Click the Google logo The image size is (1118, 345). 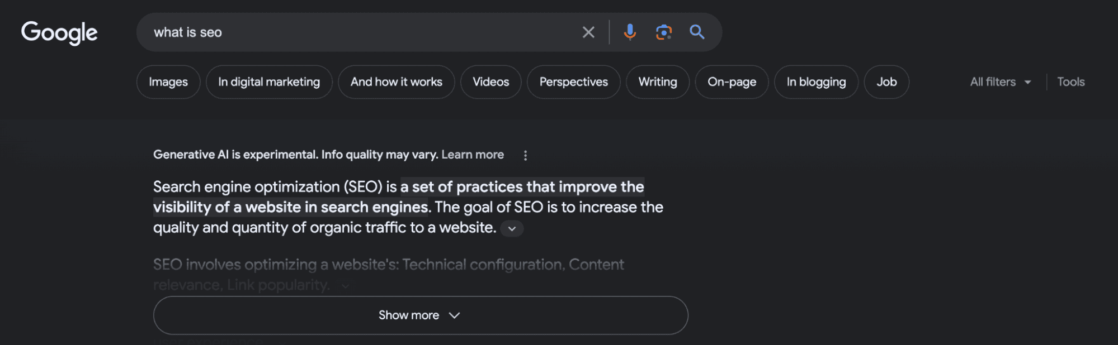(59, 33)
